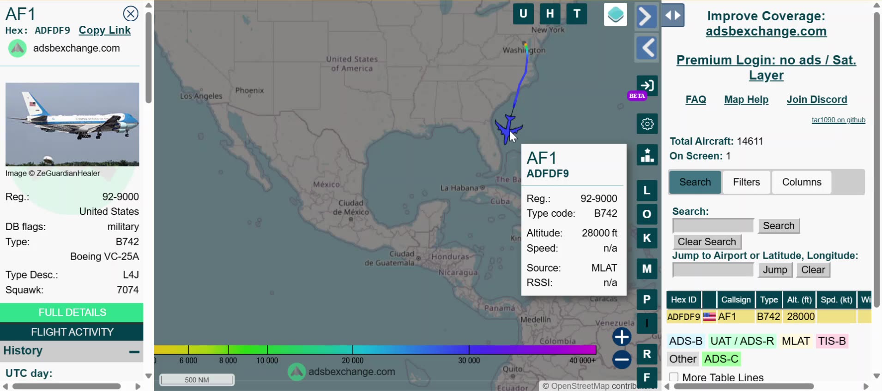Toggle the F map button
Image resolution: width=882 pixels, height=391 pixels.
647,378
